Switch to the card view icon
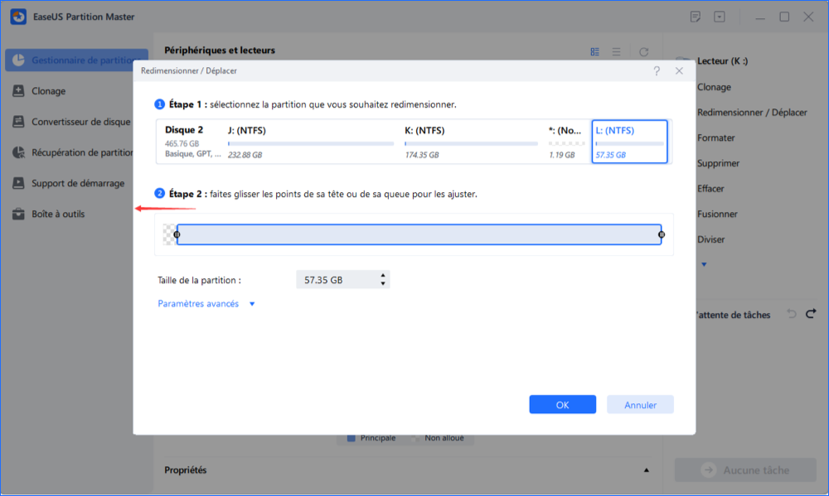The image size is (829, 496). pos(594,51)
